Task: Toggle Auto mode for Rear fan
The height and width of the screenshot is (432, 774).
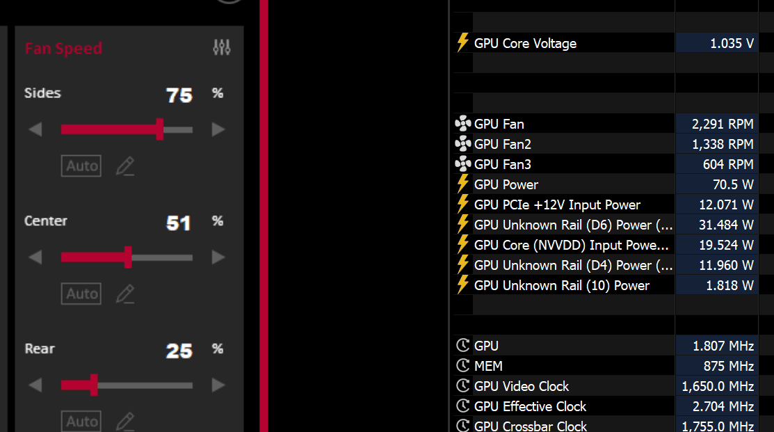Action: coord(82,421)
